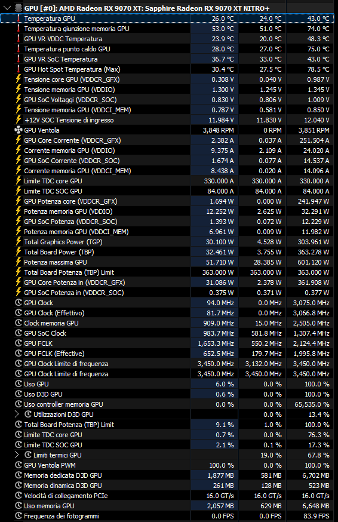Select Corrente memoria GPU (VDDIO) row
Viewport: 338px width, 522px height.
click(x=167, y=151)
